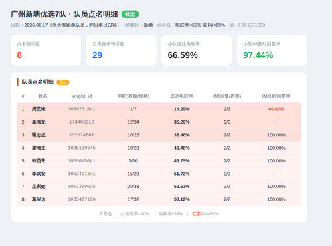Viewport: 332px width, 246px height.
Task: Click the 100.00% reply rate in 谢志成's row
Action: click(x=276, y=135)
